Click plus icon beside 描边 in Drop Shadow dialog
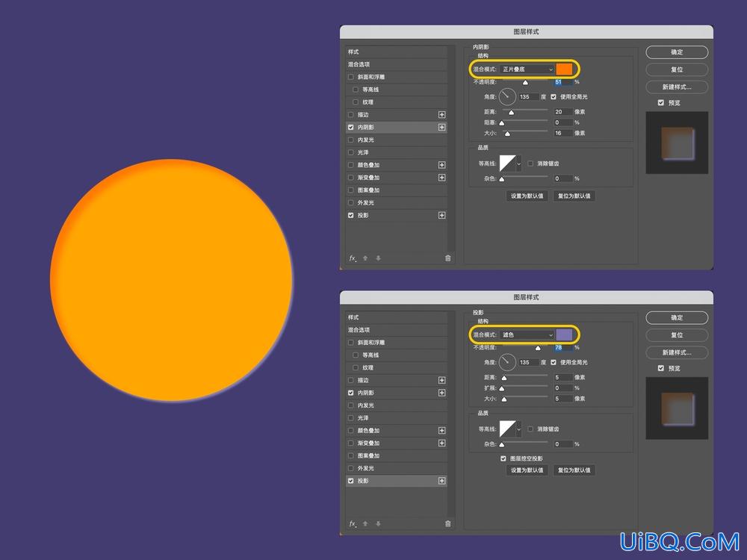The height and width of the screenshot is (560, 747). click(x=441, y=381)
